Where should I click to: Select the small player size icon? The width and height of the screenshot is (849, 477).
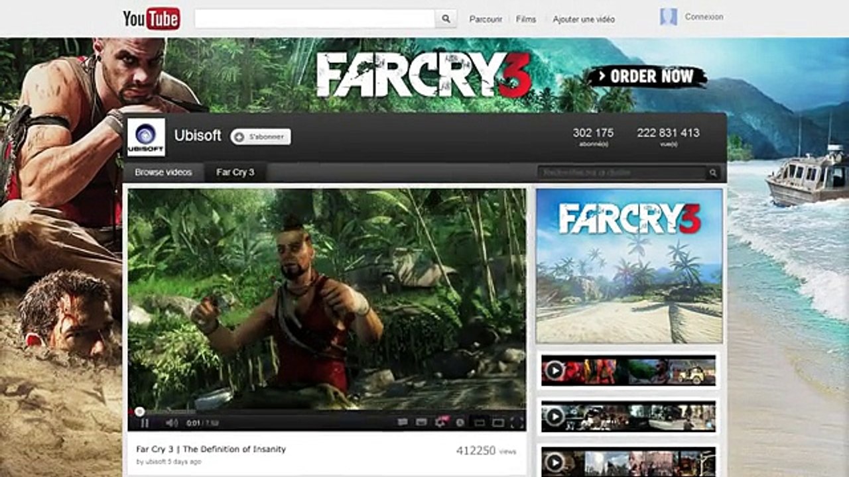tap(479, 423)
